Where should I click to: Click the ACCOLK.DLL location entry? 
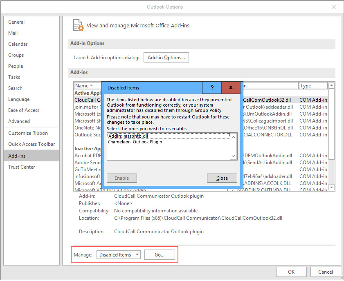pos(267,183)
